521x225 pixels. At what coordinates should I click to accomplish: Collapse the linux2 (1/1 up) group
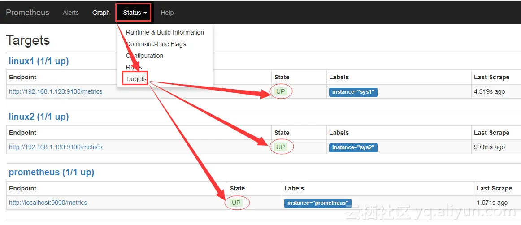pyautogui.click(x=39, y=117)
